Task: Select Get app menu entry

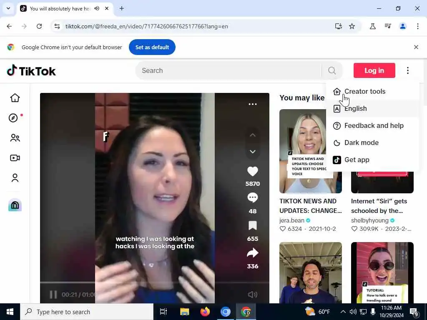Action: point(372,160)
